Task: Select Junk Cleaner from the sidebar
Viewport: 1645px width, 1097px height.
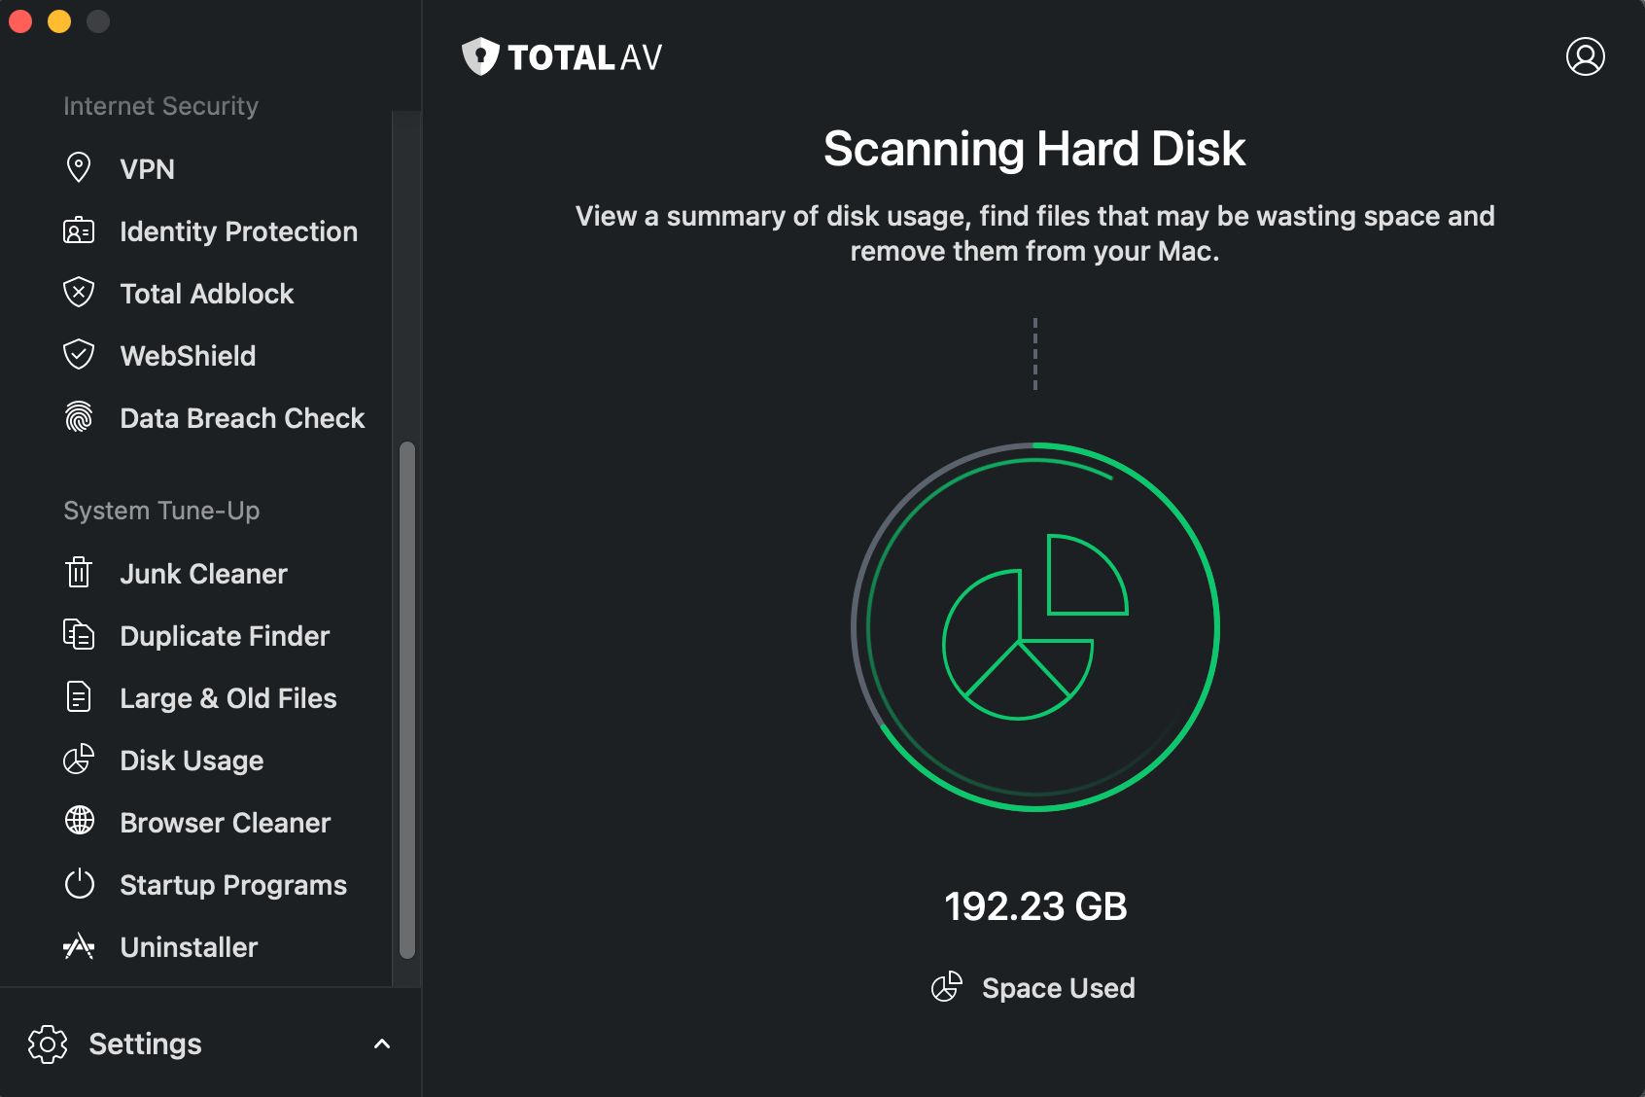Action: 203,573
